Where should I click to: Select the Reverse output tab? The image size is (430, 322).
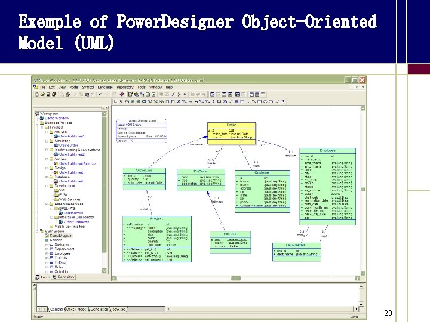[x=118, y=309]
